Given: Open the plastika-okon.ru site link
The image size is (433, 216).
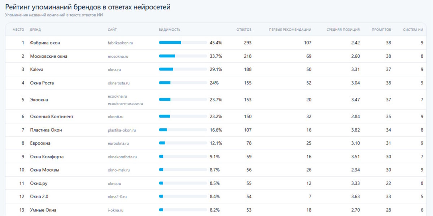Looking at the screenshot, I should [122, 130].
